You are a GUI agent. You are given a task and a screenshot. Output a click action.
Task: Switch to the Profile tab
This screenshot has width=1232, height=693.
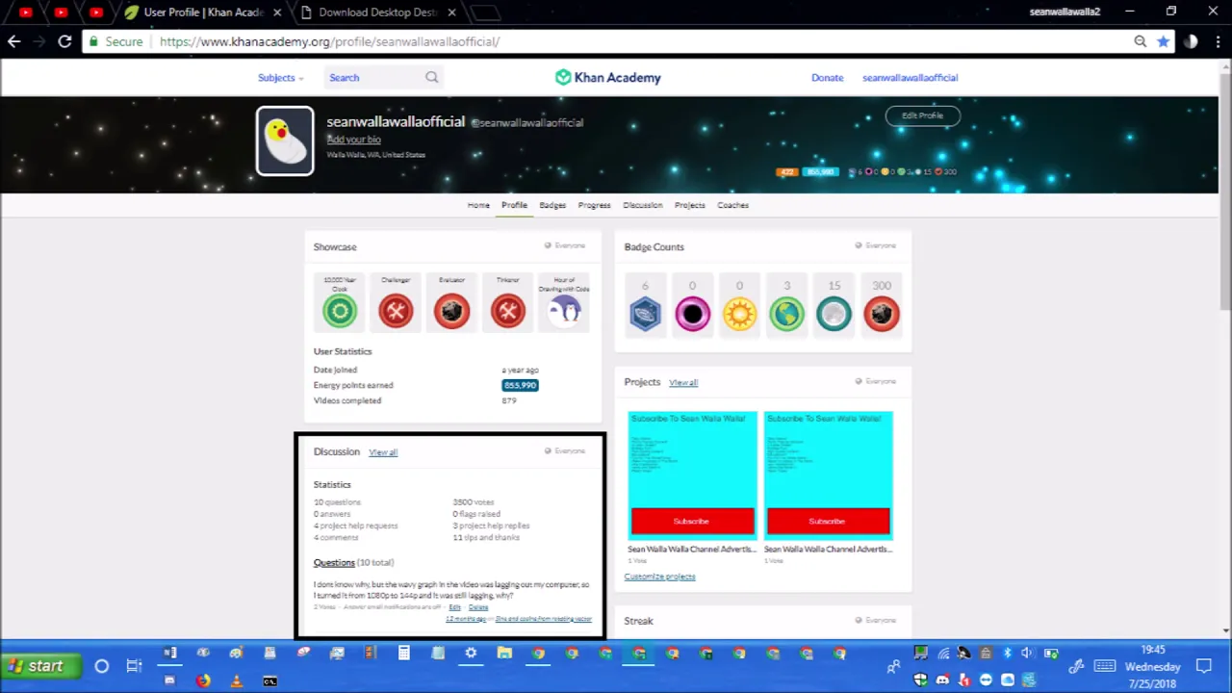[514, 205]
